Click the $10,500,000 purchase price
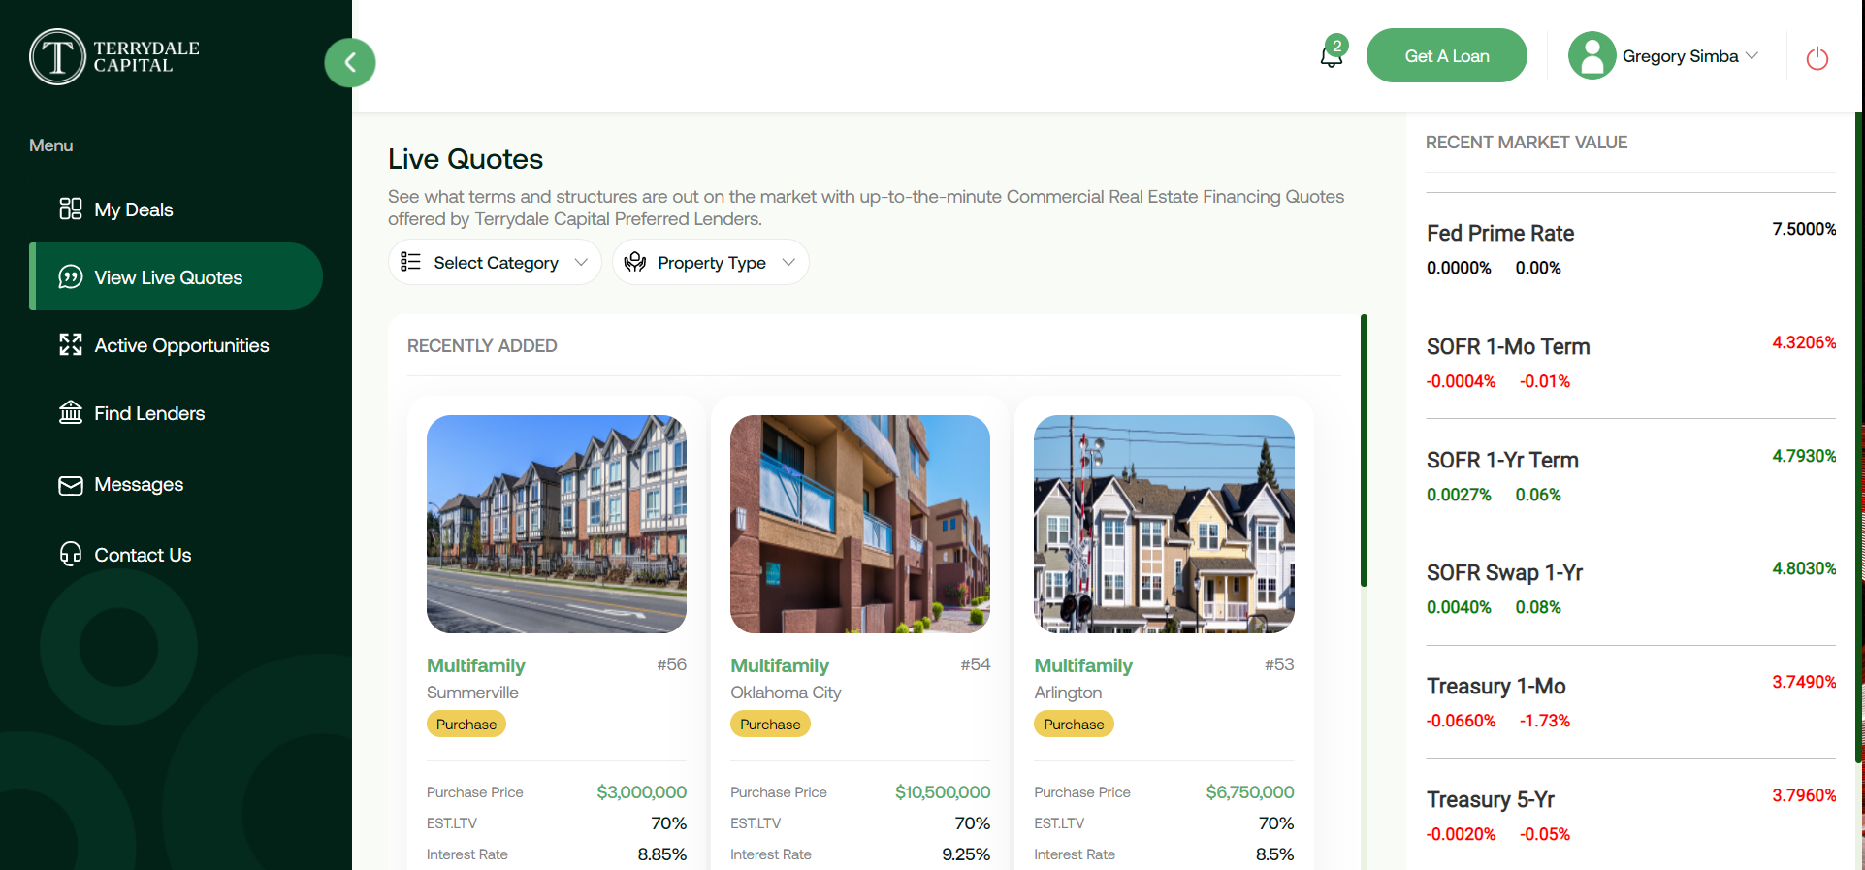The image size is (1865, 870). tap(943, 792)
